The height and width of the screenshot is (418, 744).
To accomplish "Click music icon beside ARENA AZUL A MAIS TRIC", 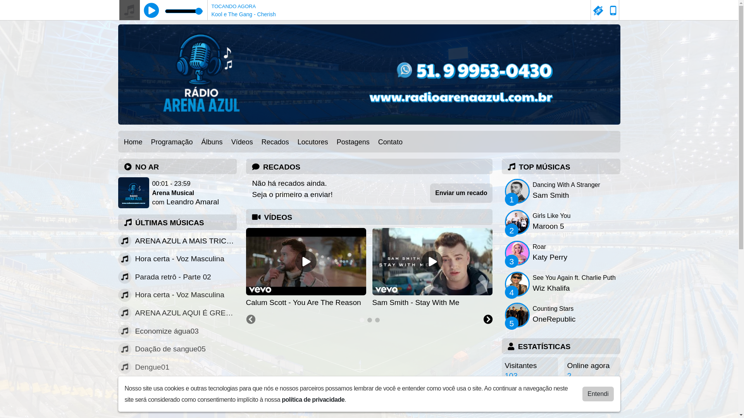I will (125, 241).
